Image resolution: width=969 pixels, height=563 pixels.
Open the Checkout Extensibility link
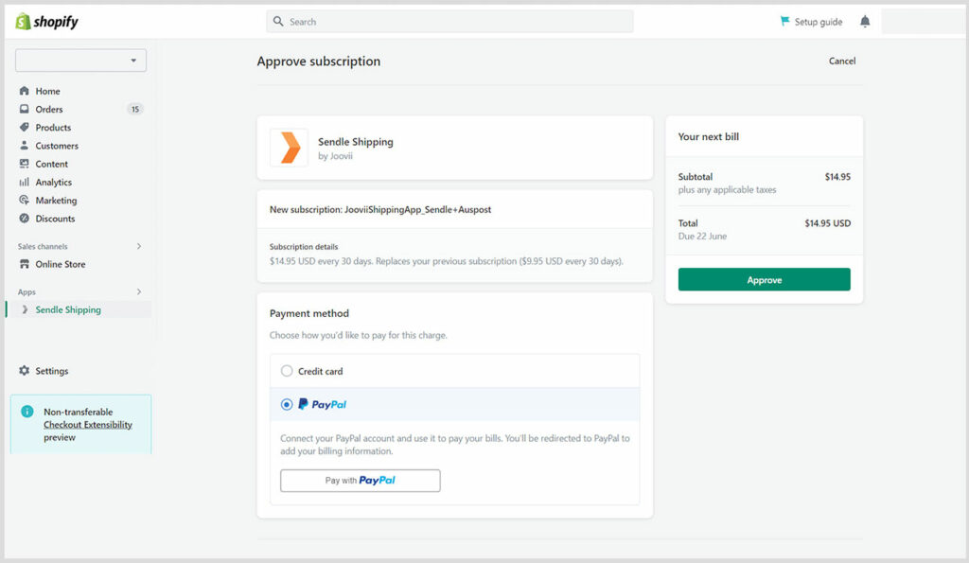coord(88,425)
